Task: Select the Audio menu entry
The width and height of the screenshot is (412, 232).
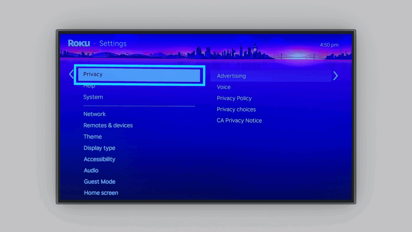Action: click(x=91, y=170)
